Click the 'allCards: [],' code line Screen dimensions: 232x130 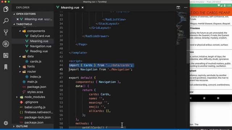100,111
